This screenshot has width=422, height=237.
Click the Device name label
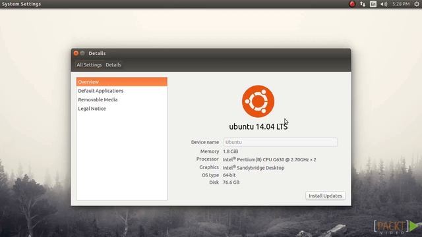tap(205, 142)
